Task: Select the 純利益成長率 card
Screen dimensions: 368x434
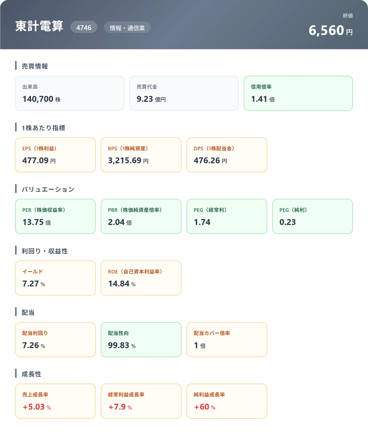Action: (227, 401)
